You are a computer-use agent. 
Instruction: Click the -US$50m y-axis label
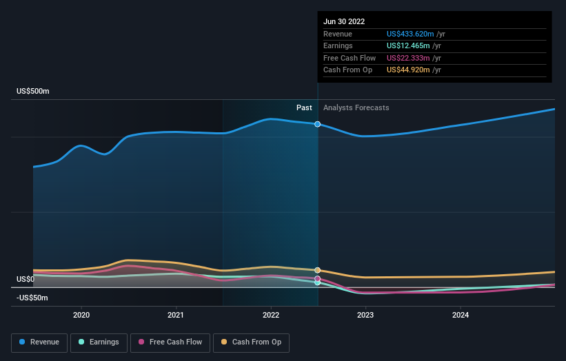32,298
